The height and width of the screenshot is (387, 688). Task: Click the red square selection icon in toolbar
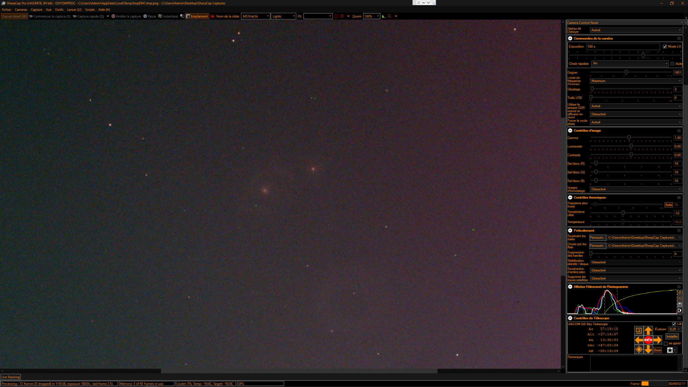(336, 16)
